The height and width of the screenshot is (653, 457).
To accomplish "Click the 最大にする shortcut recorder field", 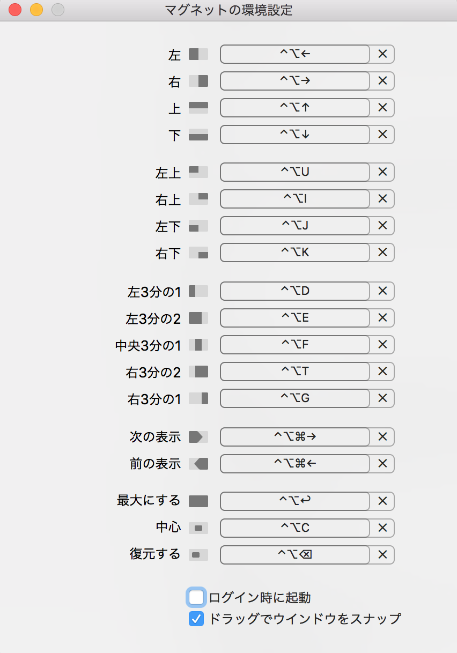I will point(295,501).
